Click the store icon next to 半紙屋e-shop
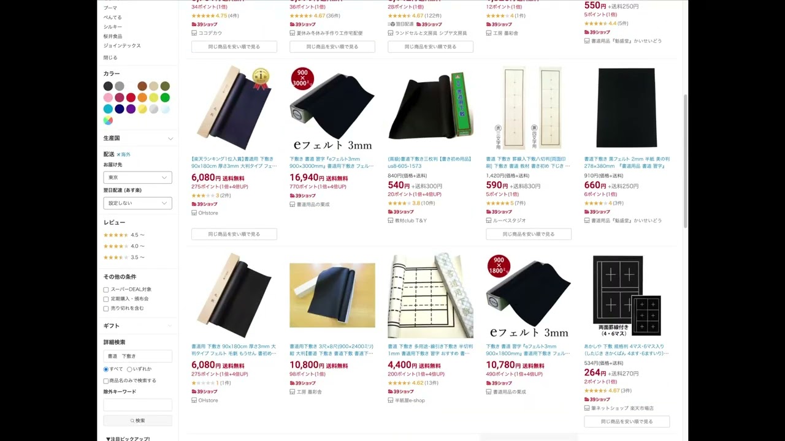The width and height of the screenshot is (785, 441). [390, 401]
